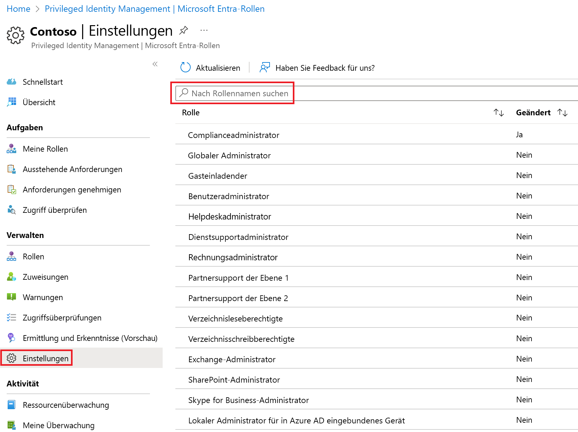Click the Übersicht grid icon
Image resolution: width=578 pixels, height=432 pixels.
coord(11,102)
